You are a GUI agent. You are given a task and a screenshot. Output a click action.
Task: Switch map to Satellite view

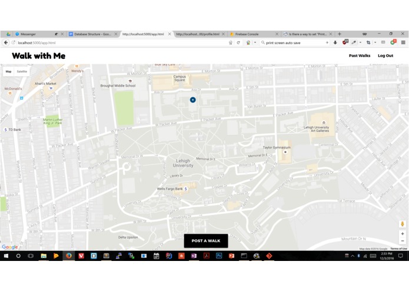tap(22, 71)
